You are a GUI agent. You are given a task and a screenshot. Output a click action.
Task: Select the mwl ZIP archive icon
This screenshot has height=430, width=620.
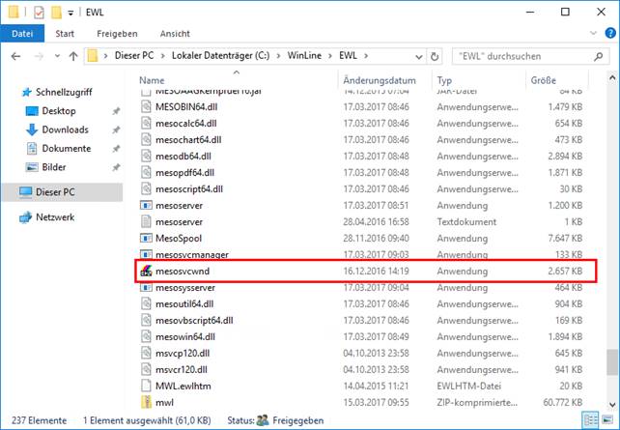146,401
